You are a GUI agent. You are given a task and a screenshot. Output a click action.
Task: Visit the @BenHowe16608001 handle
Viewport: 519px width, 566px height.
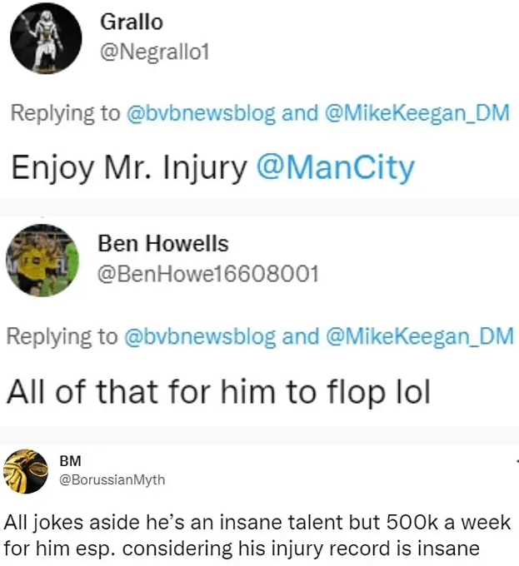point(208,274)
